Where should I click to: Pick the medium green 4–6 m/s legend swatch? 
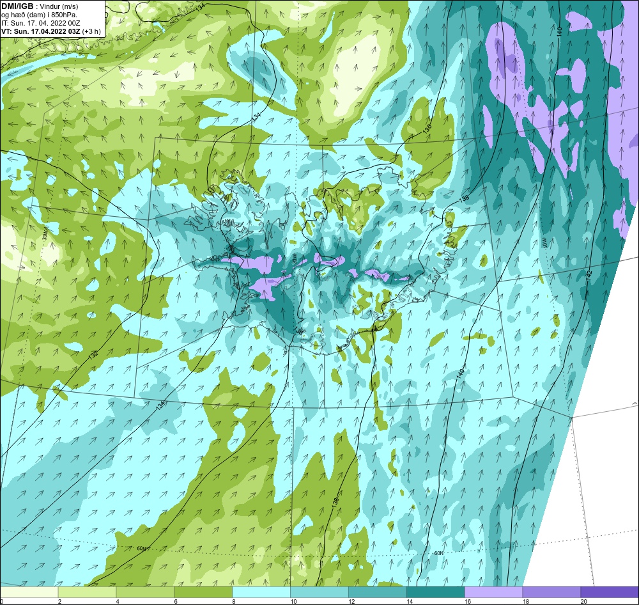(x=145, y=592)
